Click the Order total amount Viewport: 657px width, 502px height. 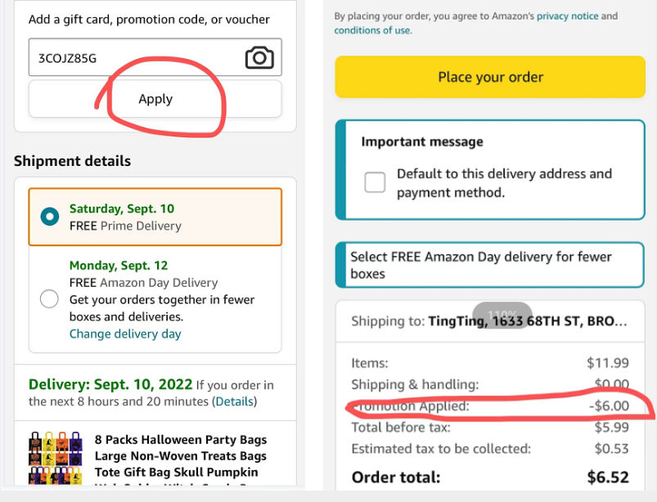(x=607, y=477)
